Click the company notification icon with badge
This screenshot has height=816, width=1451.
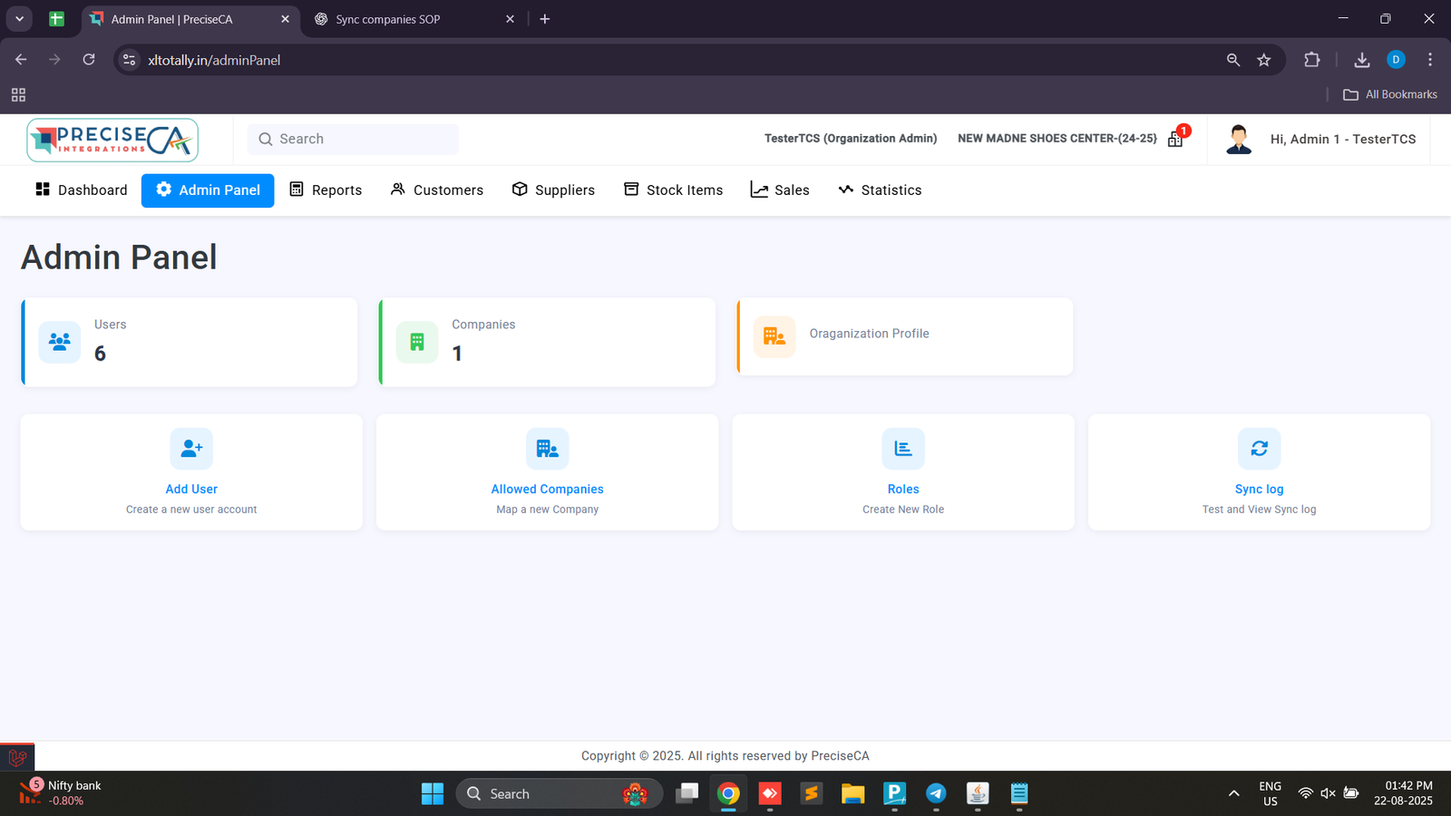1176,139
